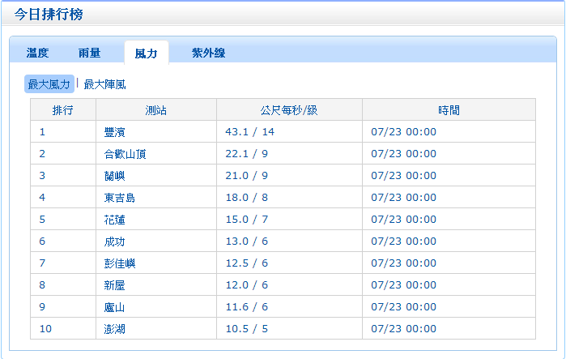
Task: Click the 廬山 station entry
Action: 114,307
